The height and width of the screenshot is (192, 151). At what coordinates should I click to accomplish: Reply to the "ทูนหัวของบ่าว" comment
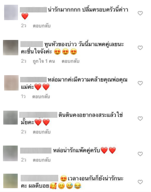[x=70, y=61]
